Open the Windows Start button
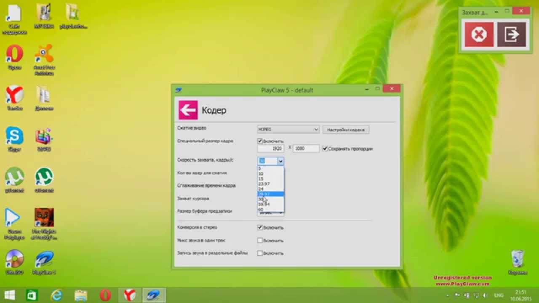Screen dimensions: 539x303 coord(10,295)
